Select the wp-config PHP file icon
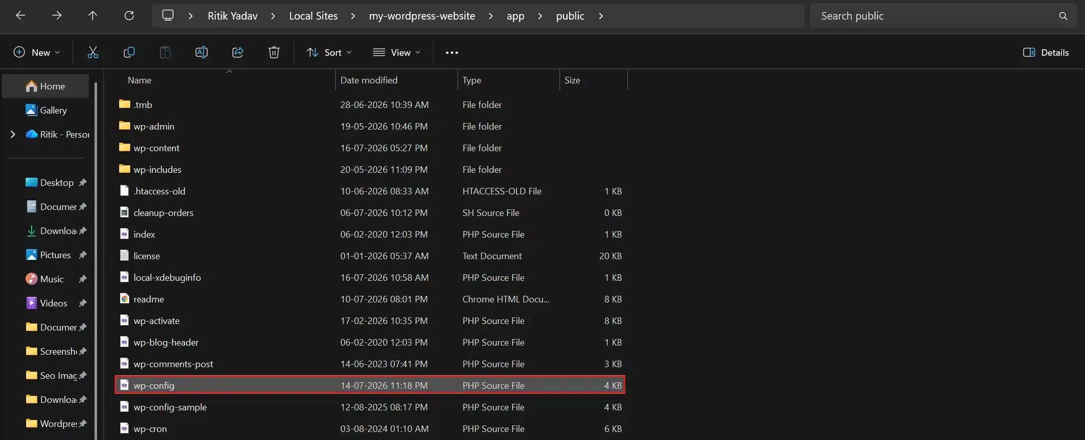This screenshot has width=1085, height=440. point(124,385)
